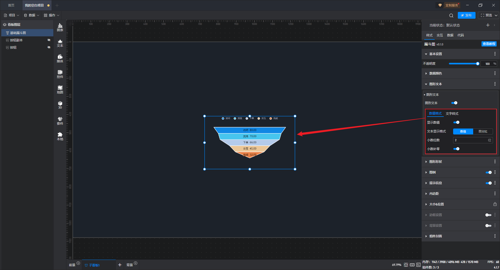Open the 本地 local components panel
The image size is (500, 270).
(x=60, y=136)
